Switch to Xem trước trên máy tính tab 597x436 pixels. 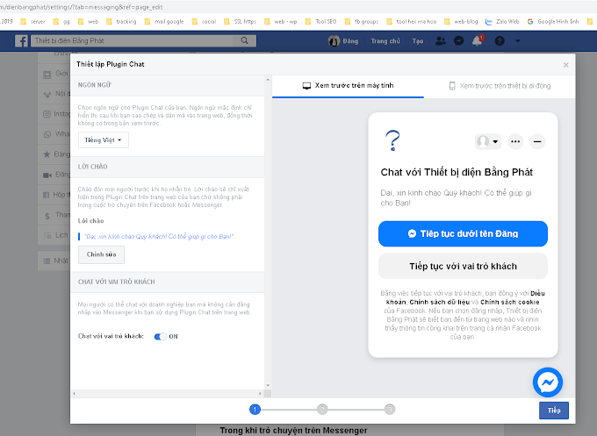tap(348, 86)
